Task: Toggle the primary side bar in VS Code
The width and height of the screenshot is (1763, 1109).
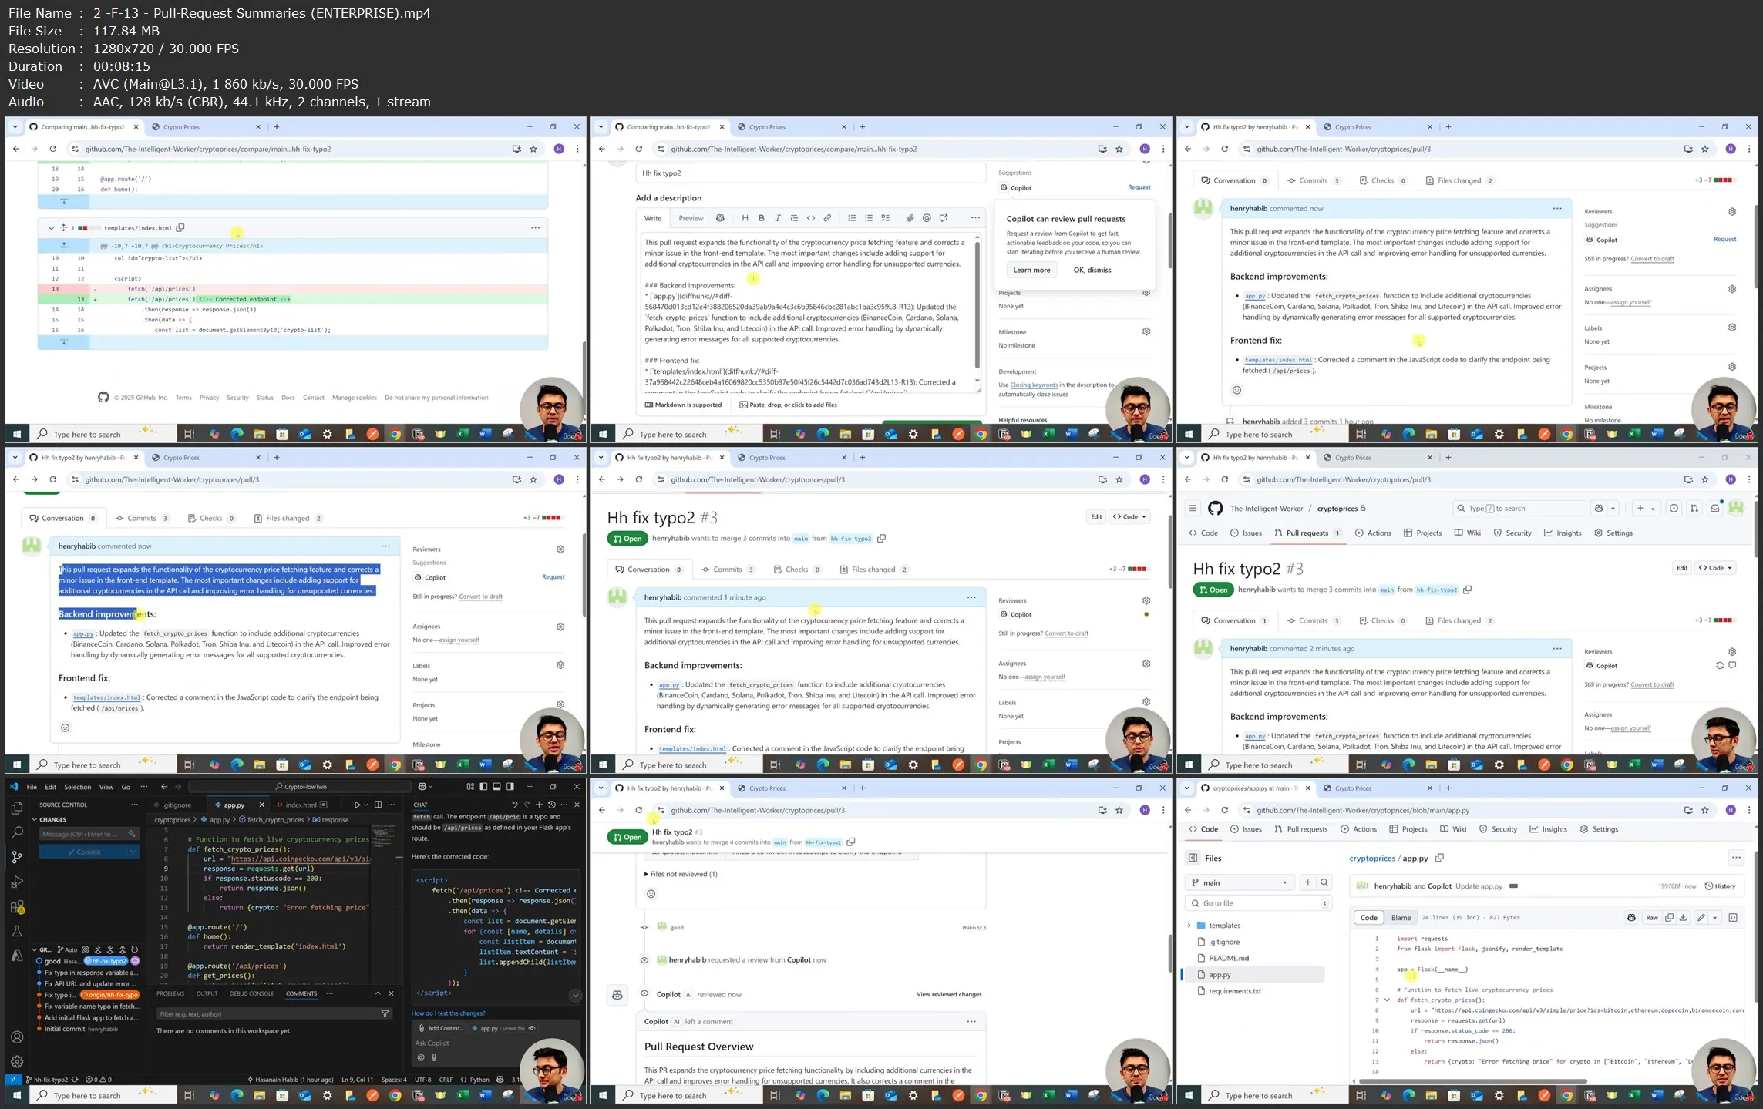Action: click(x=483, y=787)
